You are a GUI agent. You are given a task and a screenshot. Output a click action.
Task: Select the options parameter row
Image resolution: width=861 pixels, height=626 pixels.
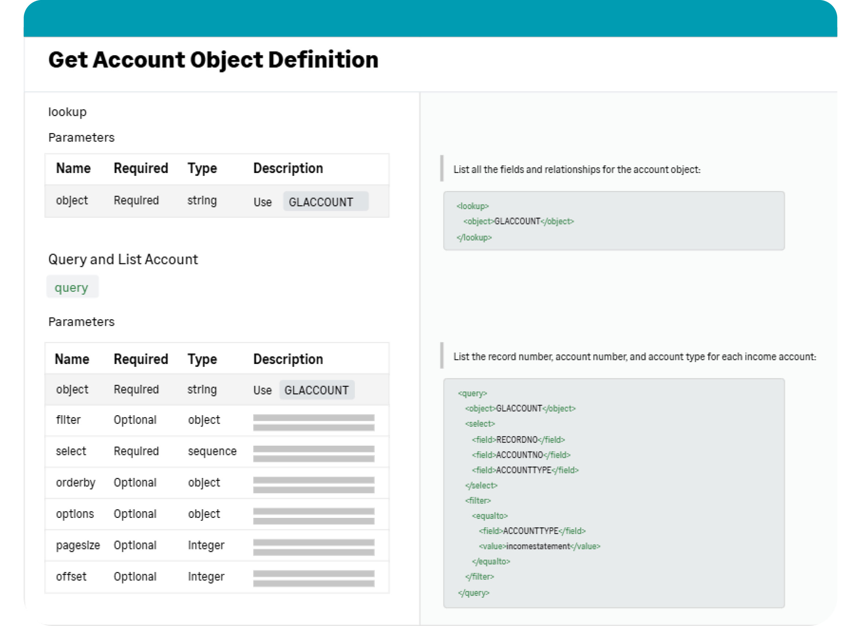[217, 514]
